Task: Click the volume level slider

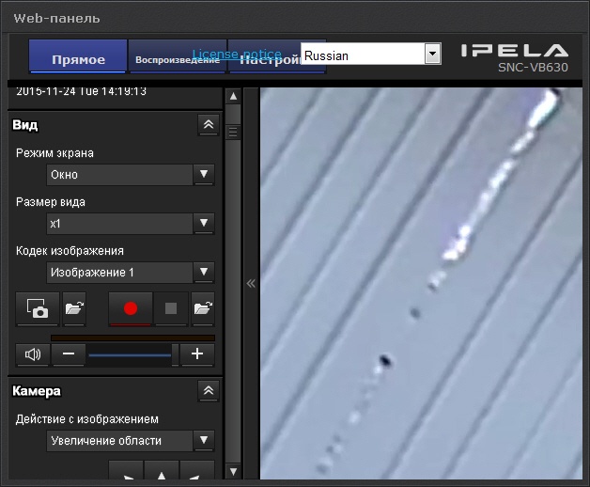Action: point(130,354)
